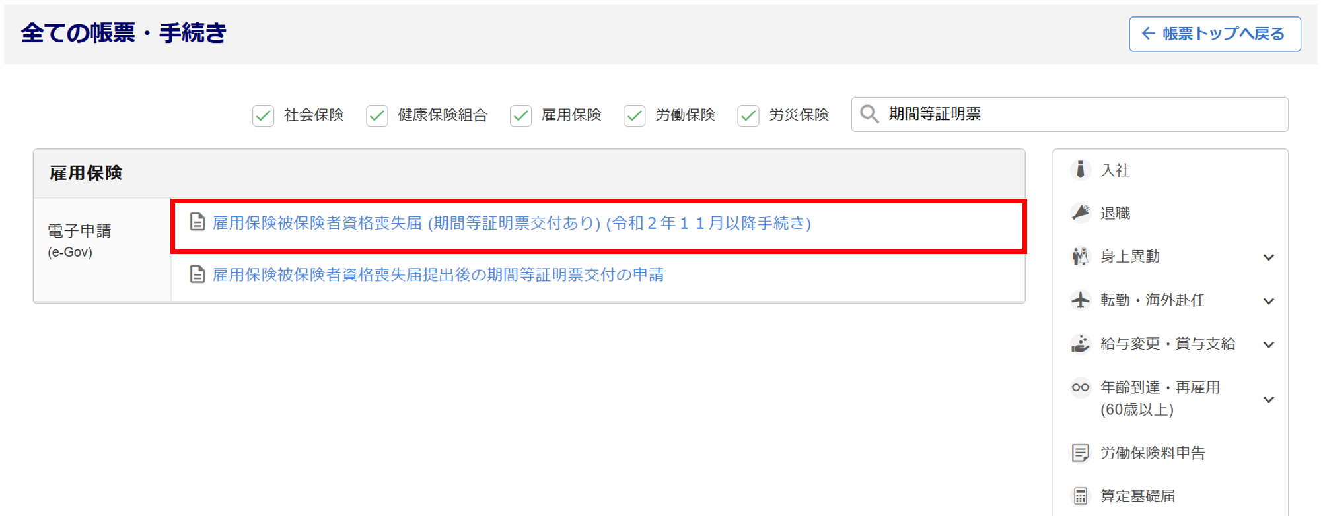The width and height of the screenshot is (1321, 516).
Task: Click the 給与変更・賞与支給 hand icon
Action: point(1081,344)
